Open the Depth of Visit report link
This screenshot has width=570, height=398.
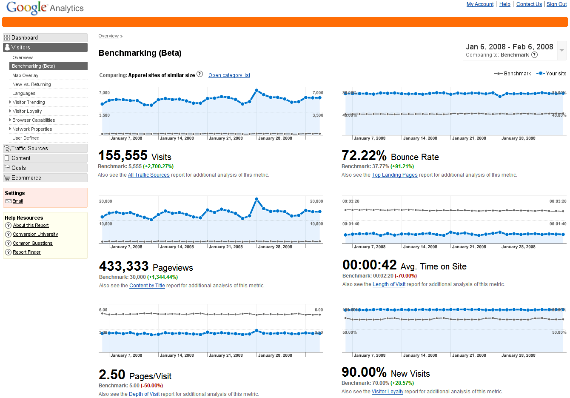point(144,394)
